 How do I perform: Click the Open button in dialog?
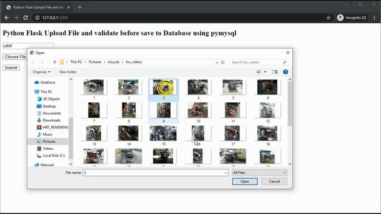click(245, 181)
